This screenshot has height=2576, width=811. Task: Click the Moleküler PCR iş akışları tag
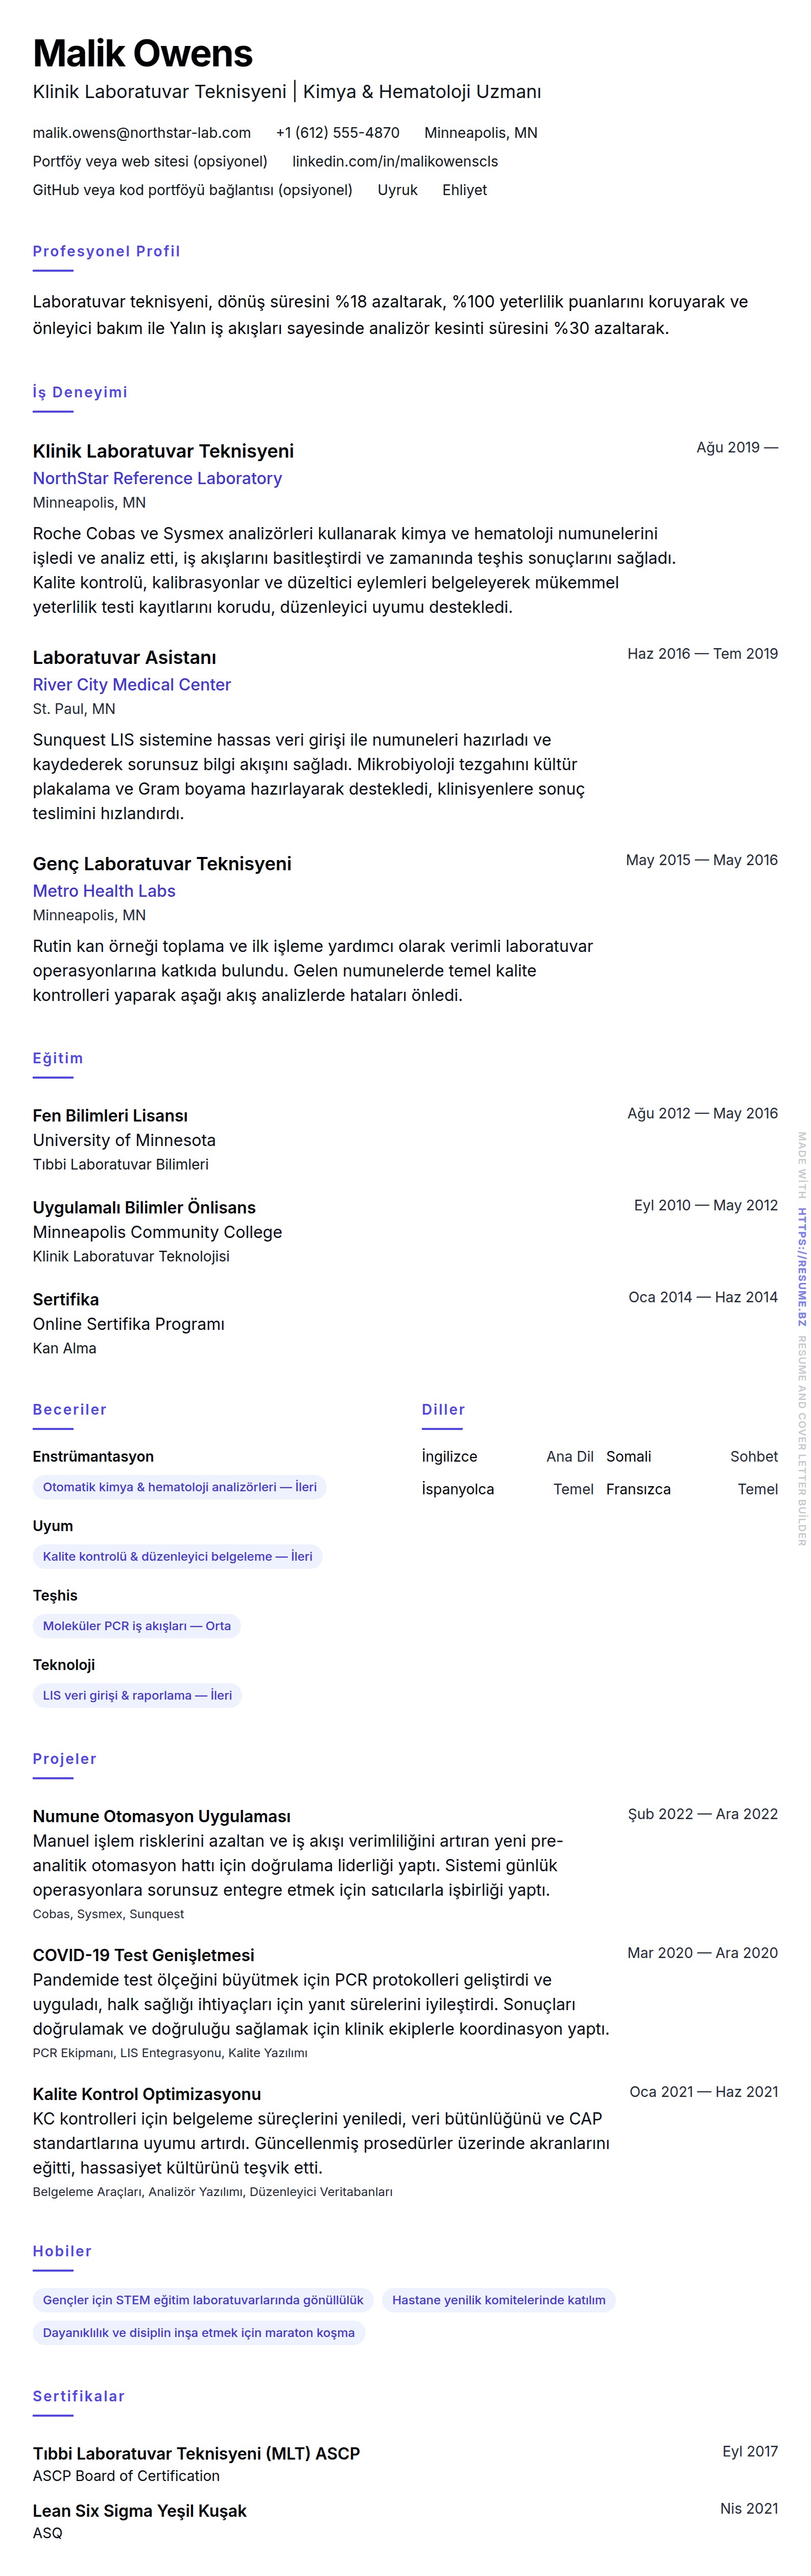pyautogui.click(x=136, y=1626)
